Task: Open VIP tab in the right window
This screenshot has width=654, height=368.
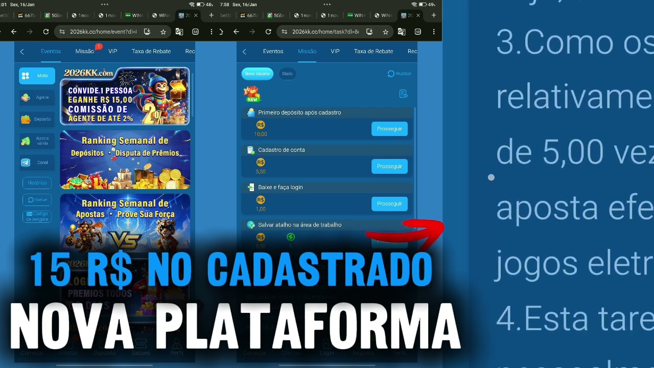Action: tap(335, 51)
